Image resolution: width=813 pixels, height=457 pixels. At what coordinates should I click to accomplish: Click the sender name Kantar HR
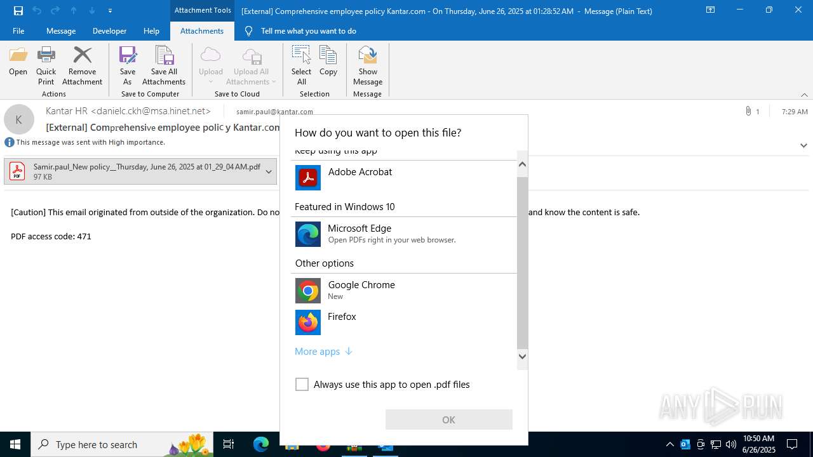(x=128, y=110)
